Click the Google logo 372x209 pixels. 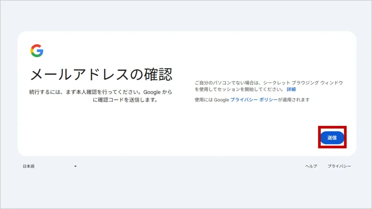coord(37,51)
